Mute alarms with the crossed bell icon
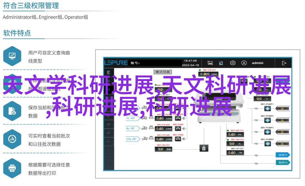The image size is (305, 186). (221, 63)
